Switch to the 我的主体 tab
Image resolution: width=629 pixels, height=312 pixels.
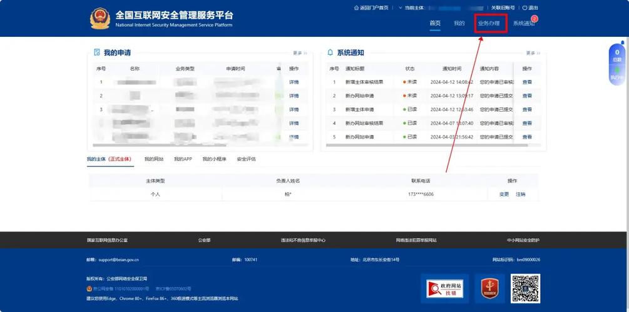pos(109,158)
